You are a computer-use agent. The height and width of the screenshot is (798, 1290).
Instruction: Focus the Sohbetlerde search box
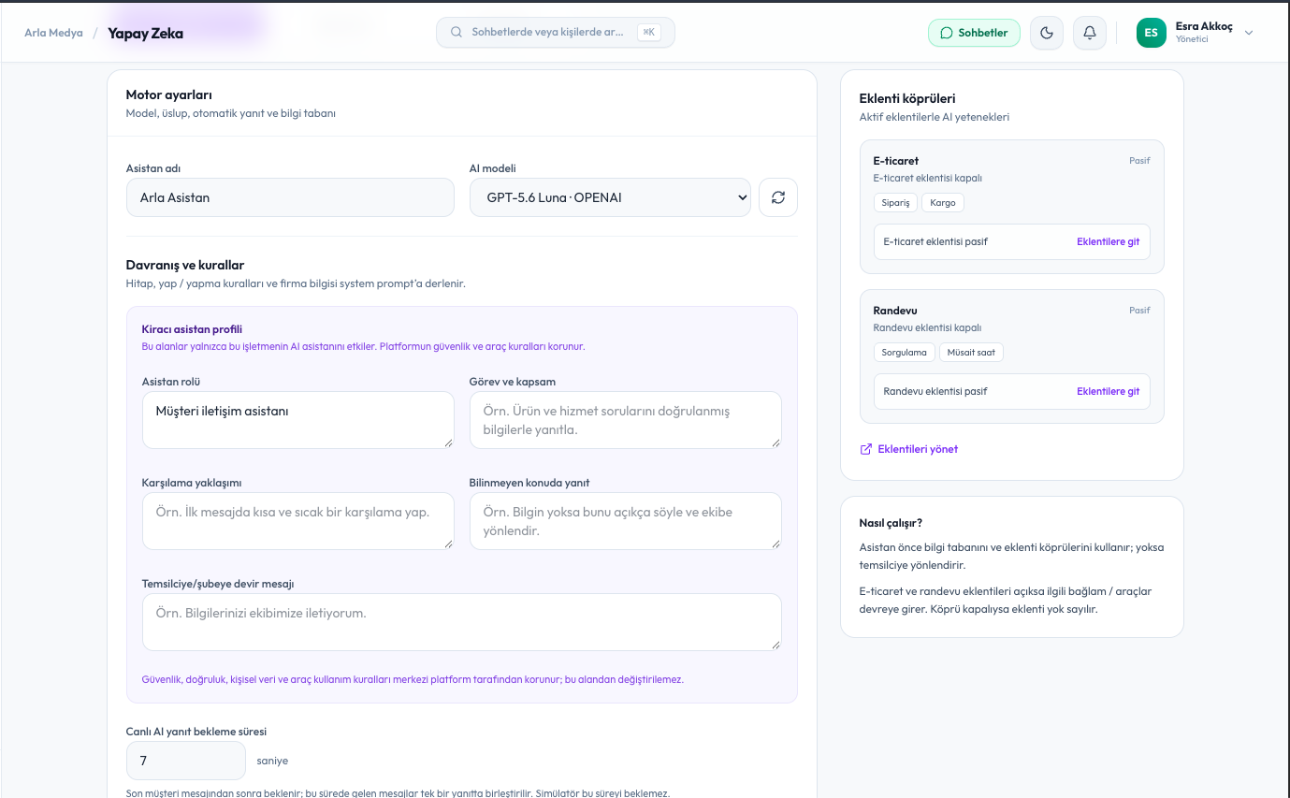click(x=555, y=32)
